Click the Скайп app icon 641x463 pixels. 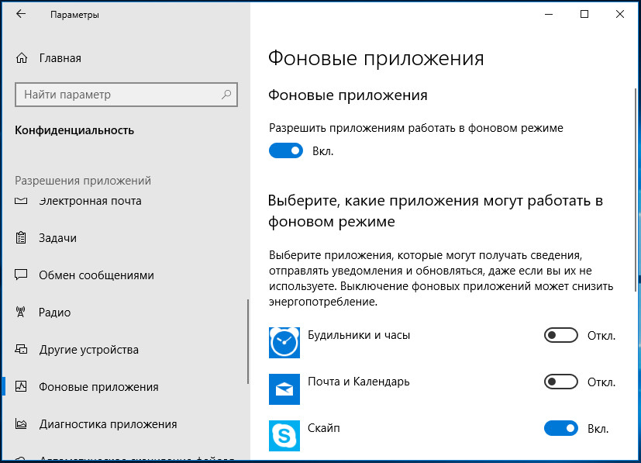pyautogui.click(x=284, y=436)
